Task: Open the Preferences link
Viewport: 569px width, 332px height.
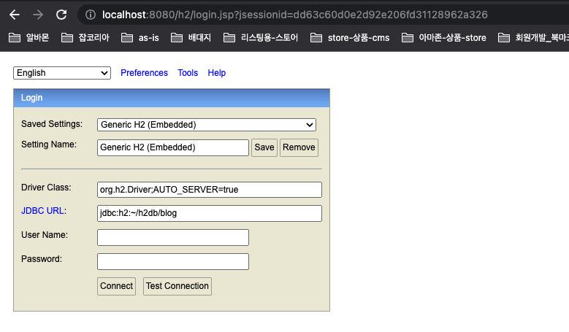Action: tap(144, 73)
